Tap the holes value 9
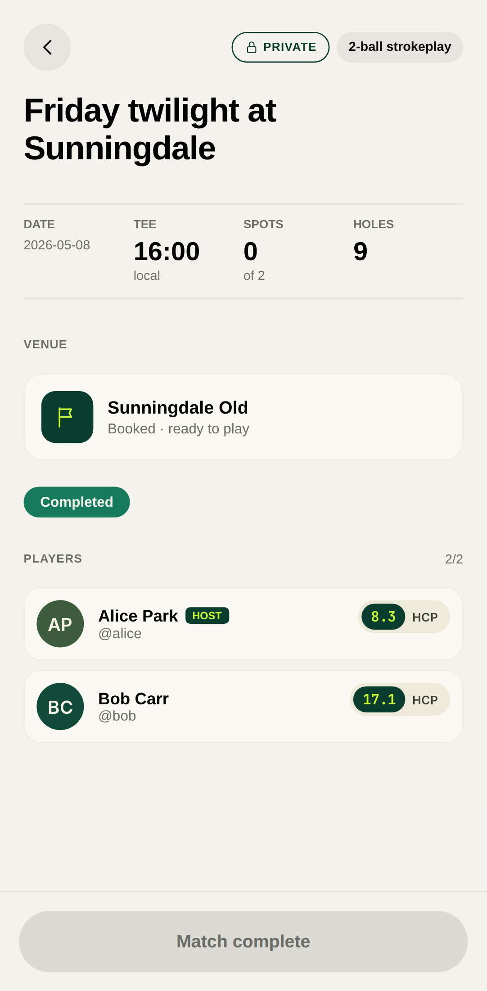 tap(361, 251)
